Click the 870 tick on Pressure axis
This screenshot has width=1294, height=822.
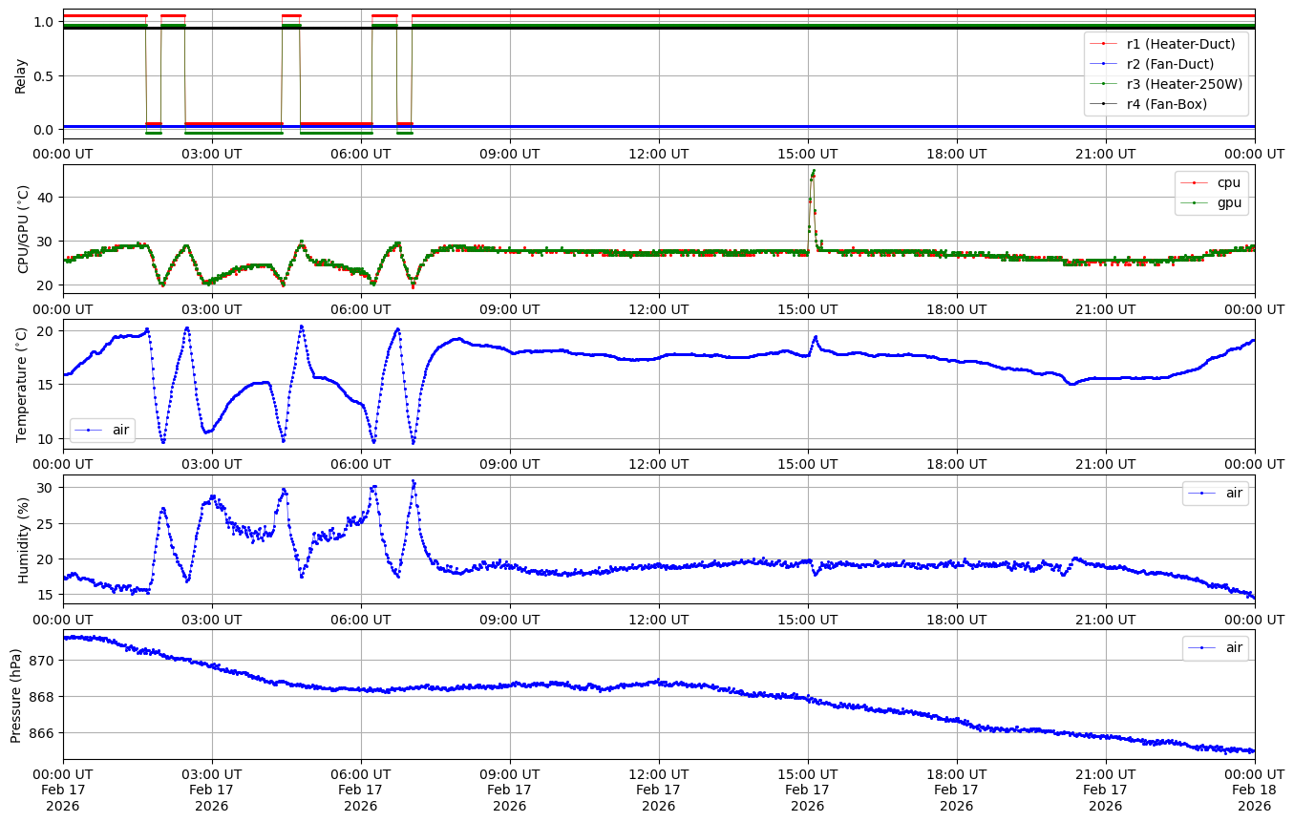(46, 660)
